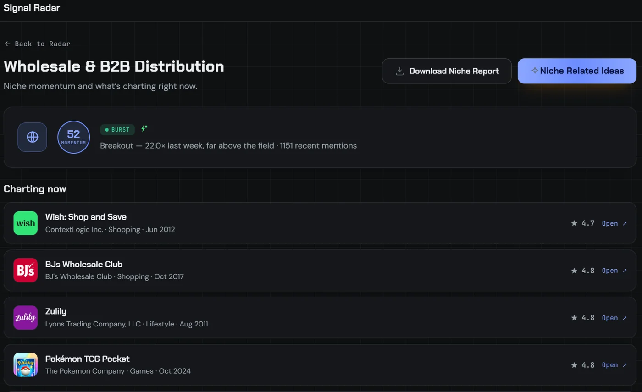
Task: Click the green sparkle icon beside BURST
Action: tap(144, 129)
